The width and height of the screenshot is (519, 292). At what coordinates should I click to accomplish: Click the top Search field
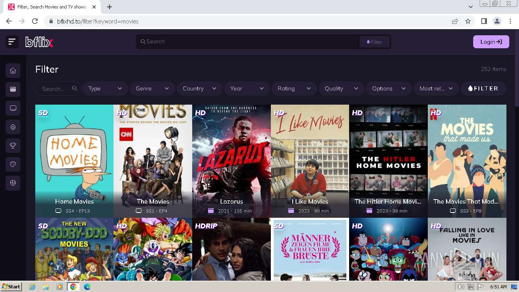(247, 41)
